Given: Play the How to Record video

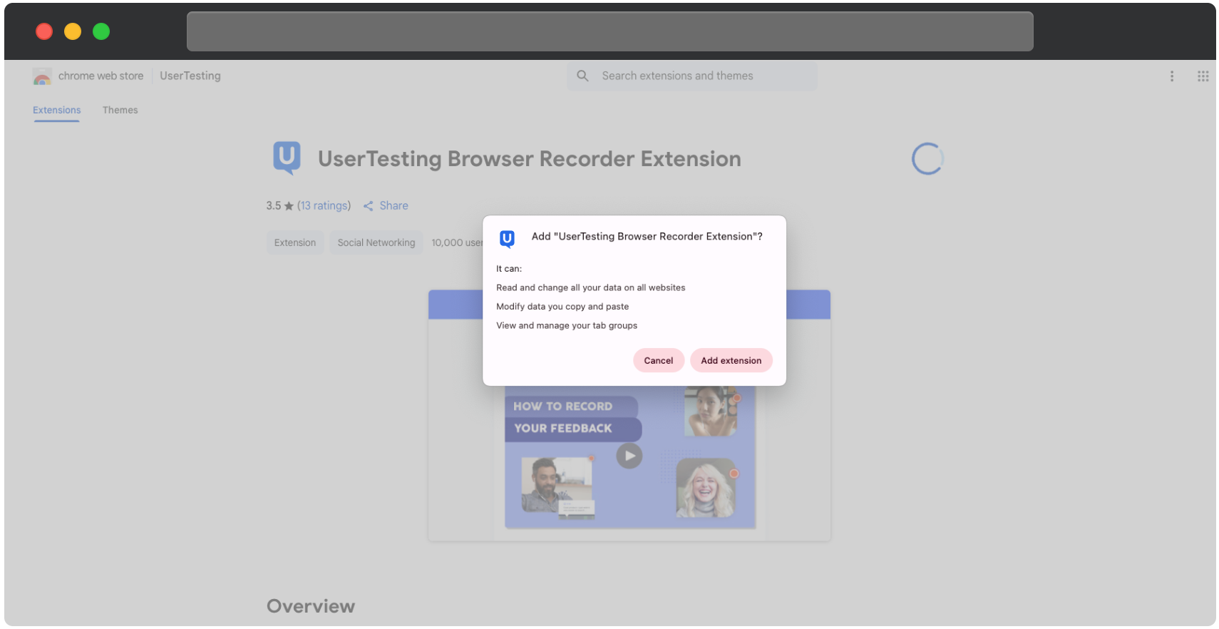Looking at the screenshot, I should click(x=629, y=456).
